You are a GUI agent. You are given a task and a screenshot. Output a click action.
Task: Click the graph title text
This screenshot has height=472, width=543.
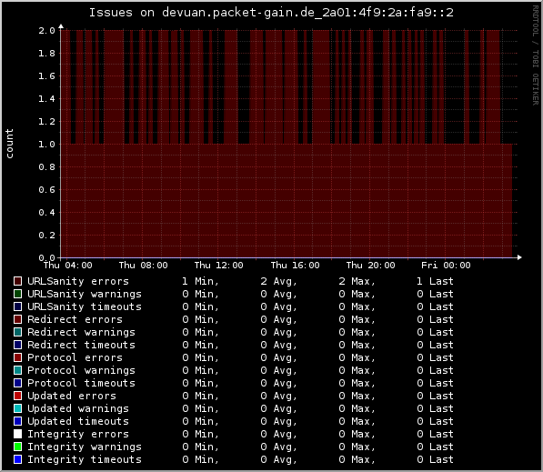pyautogui.click(x=271, y=13)
